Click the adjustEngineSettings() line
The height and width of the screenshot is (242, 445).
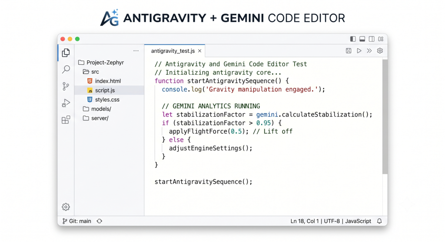(x=211, y=148)
